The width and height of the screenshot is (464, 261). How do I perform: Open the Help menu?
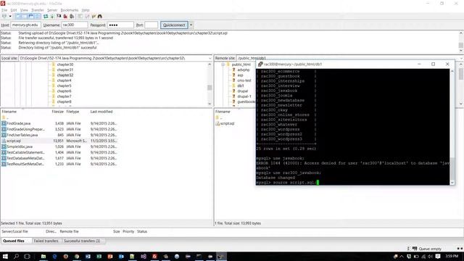pos(86,10)
